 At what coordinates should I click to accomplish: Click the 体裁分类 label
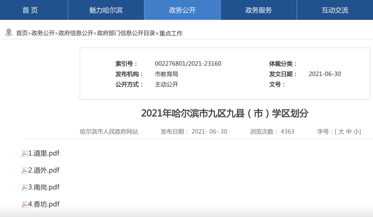283,64
